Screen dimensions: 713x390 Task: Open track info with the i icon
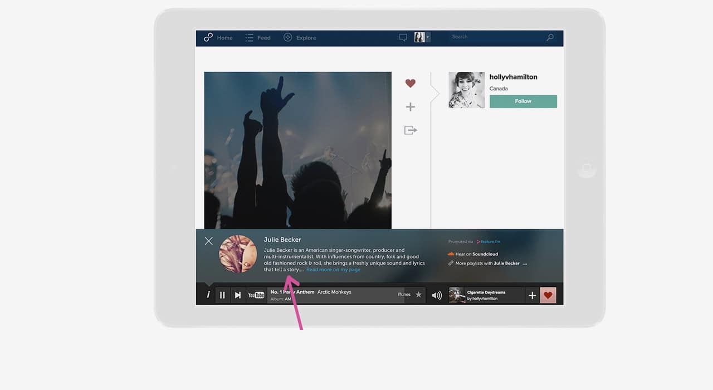tap(208, 295)
